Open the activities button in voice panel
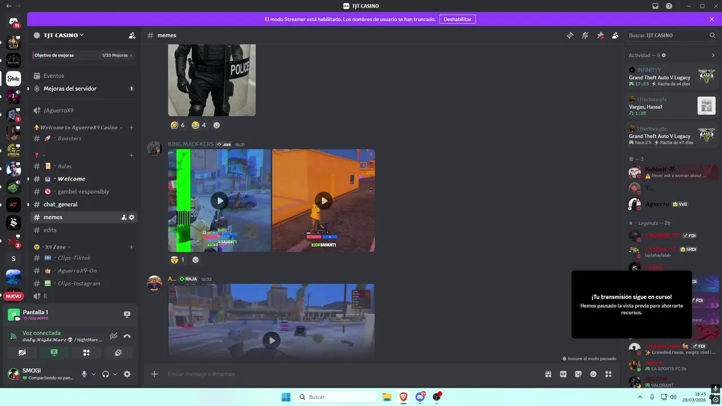722x406 pixels. (x=86, y=352)
